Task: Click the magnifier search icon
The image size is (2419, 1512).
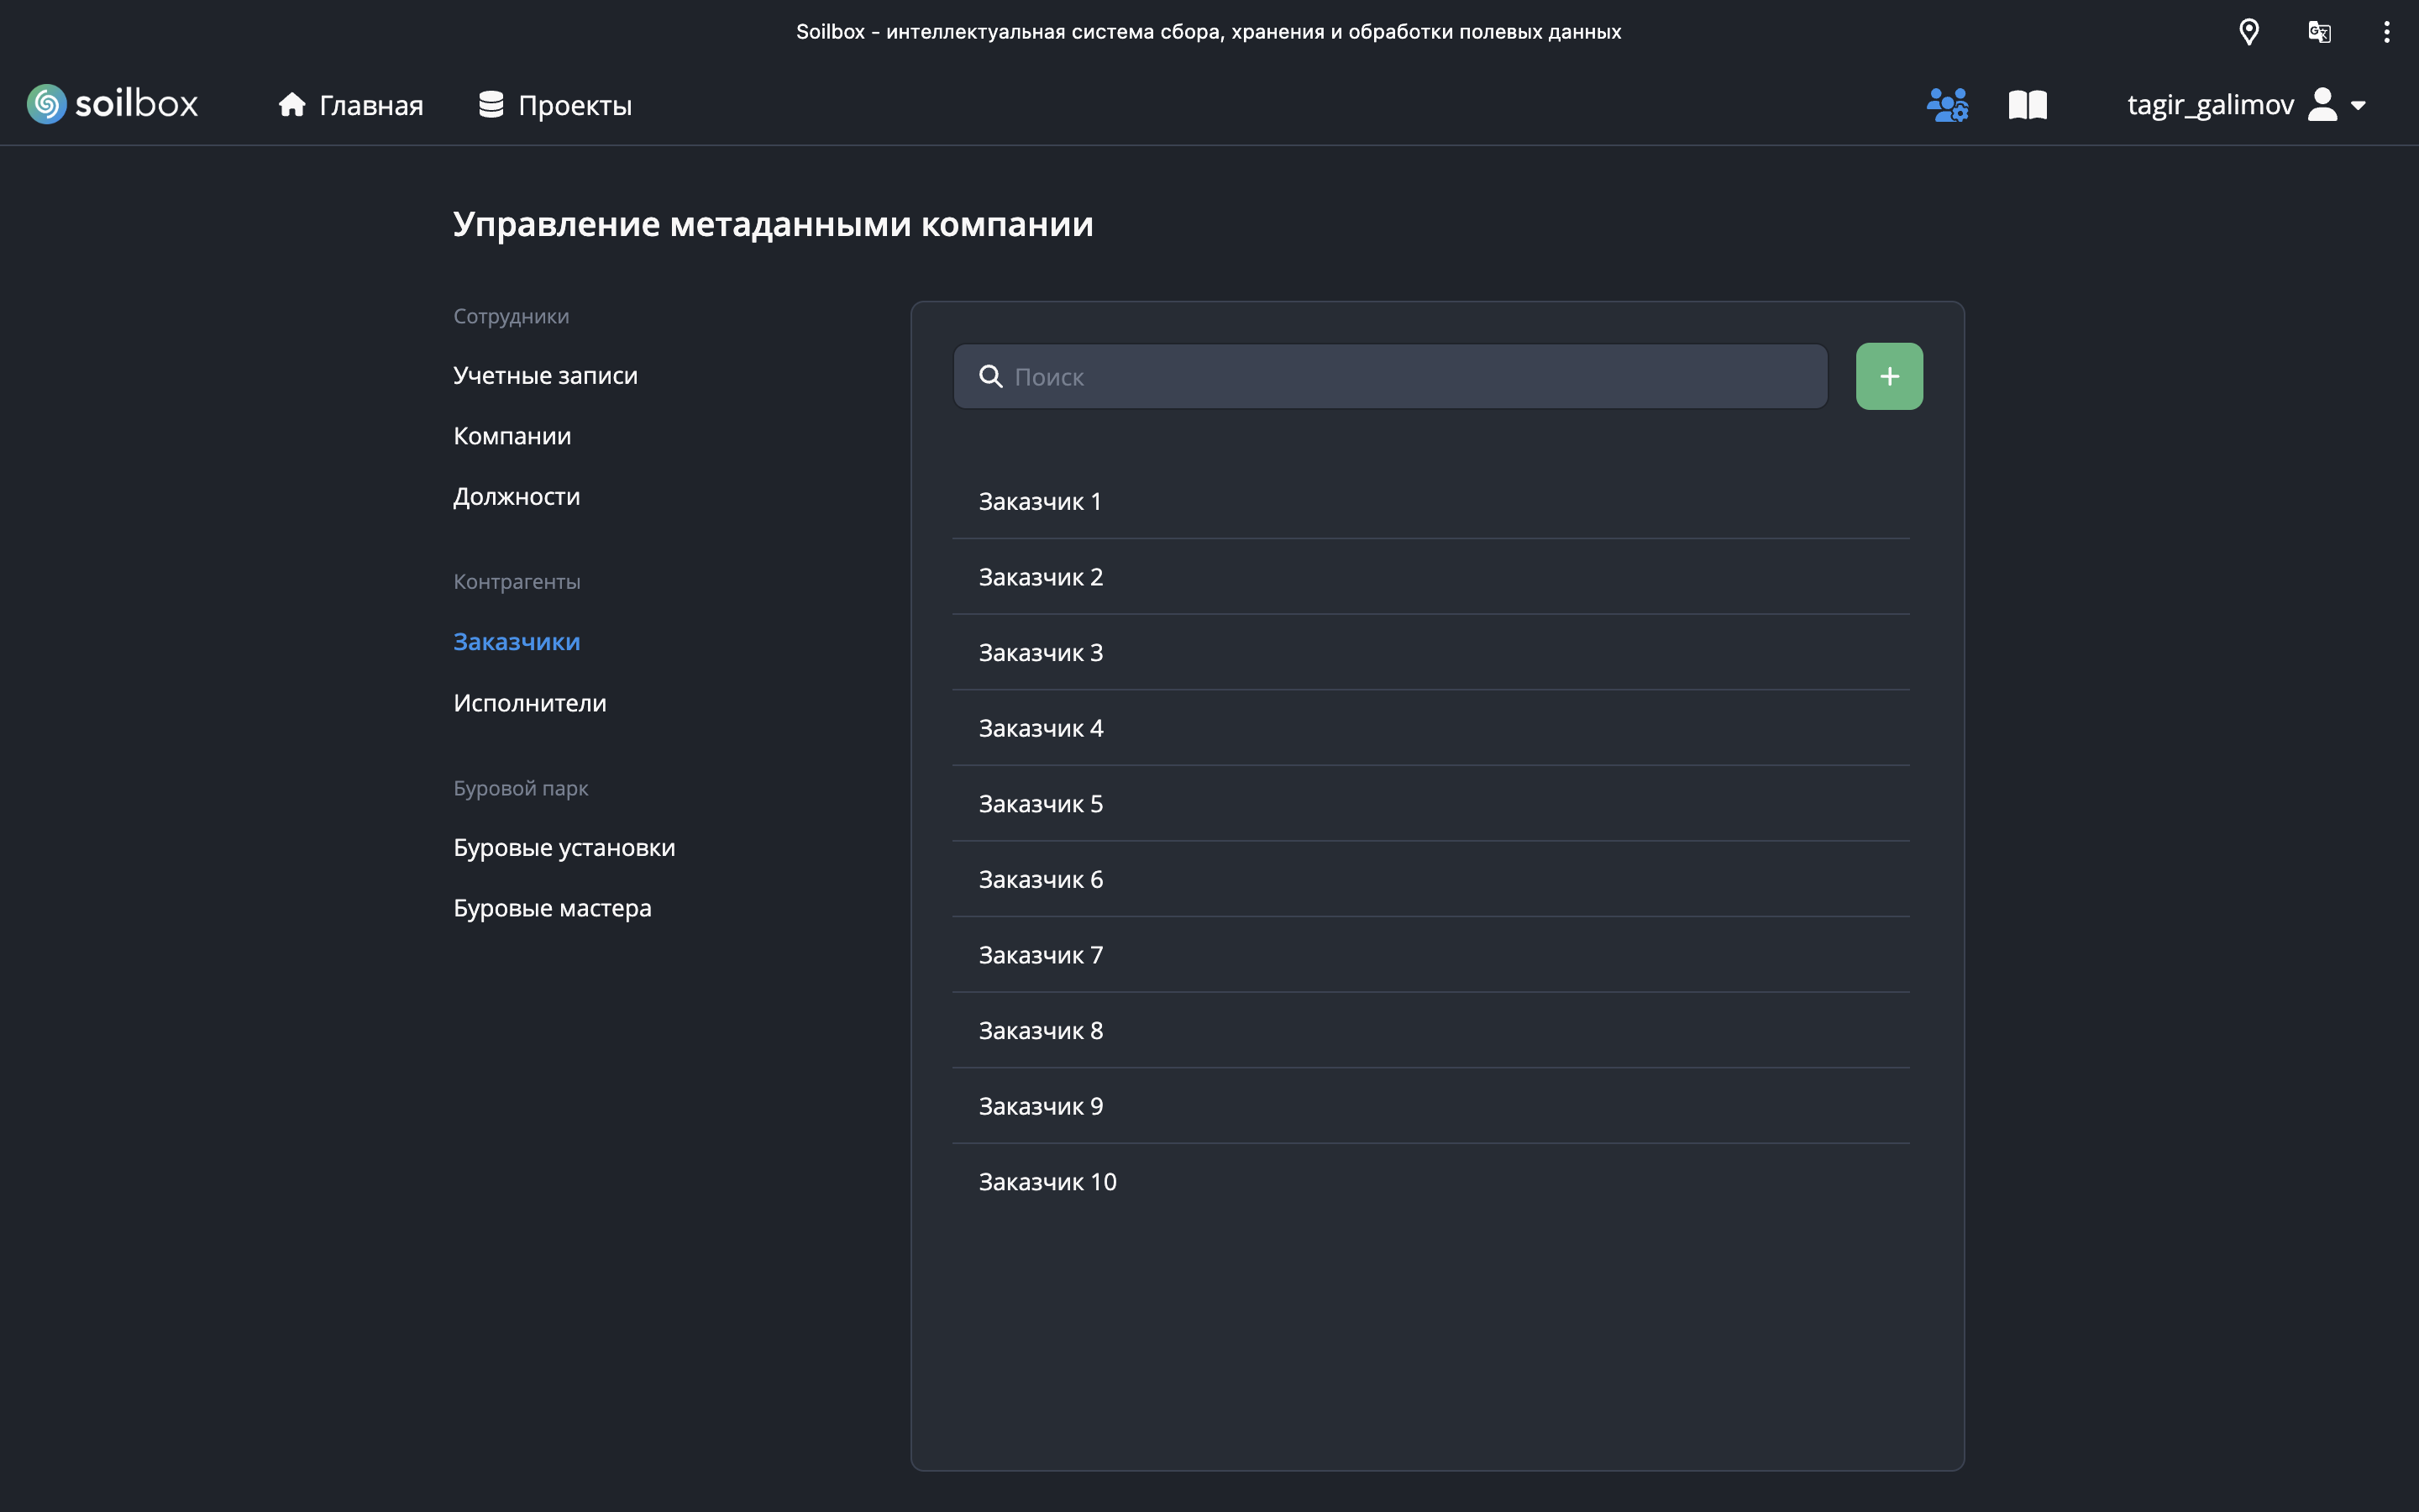Action: (x=990, y=376)
